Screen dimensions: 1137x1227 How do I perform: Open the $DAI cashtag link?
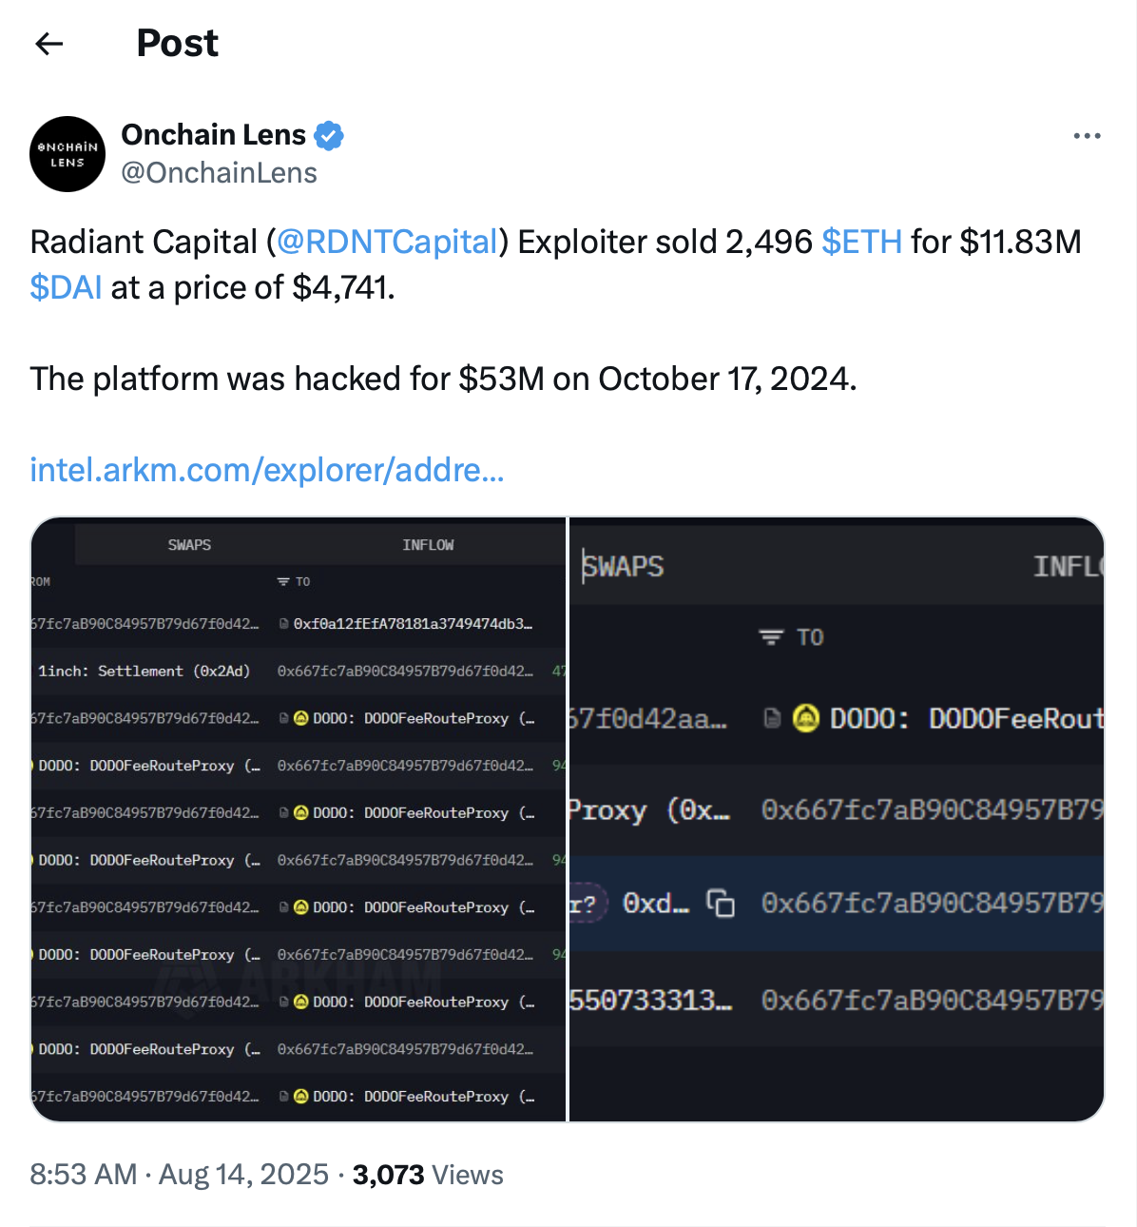click(x=66, y=287)
